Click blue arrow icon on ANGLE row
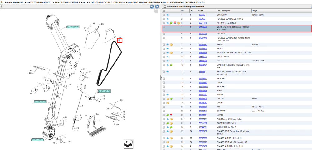312x150 pixels. (168, 95)
